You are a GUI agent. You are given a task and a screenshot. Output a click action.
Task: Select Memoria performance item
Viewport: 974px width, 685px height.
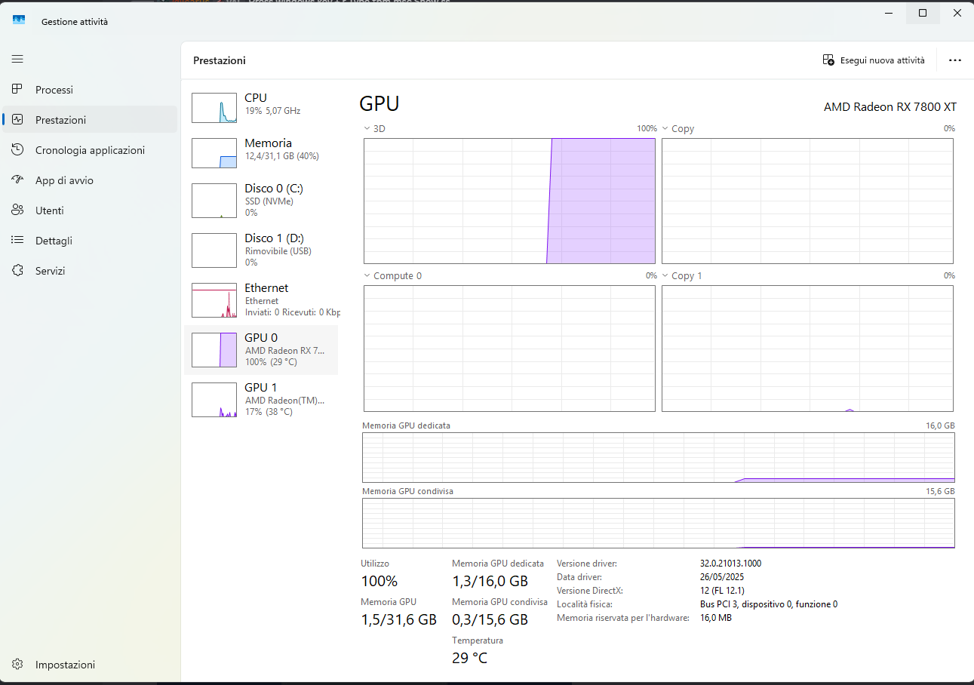[x=261, y=152]
